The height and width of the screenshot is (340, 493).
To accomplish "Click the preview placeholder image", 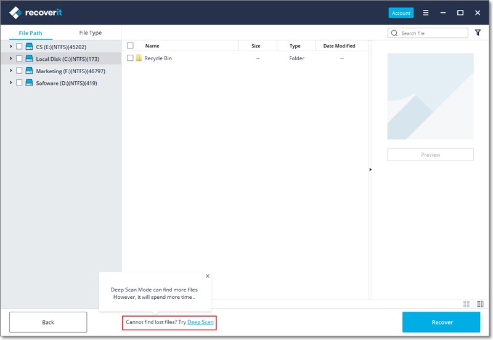I will pyautogui.click(x=430, y=97).
